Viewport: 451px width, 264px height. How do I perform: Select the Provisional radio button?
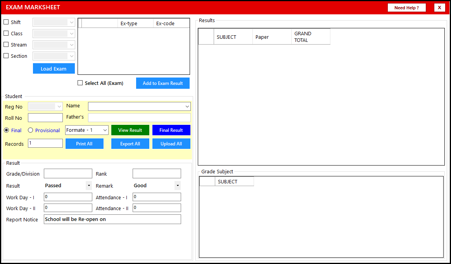pyautogui.click(x=30, y=130)
